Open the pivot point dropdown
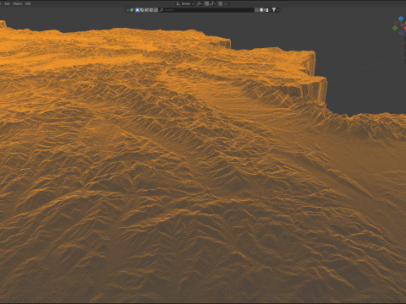The height and width of the screenshot is (304, 406). click(200, 3)
